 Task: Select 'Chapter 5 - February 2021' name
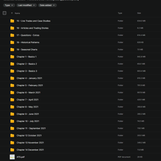tap(30, 85)
